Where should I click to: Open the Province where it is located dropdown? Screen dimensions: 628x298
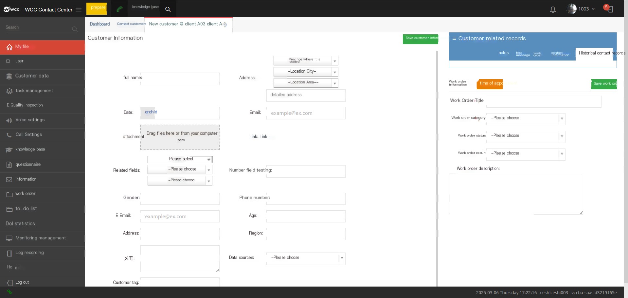(x=306, y=61)
